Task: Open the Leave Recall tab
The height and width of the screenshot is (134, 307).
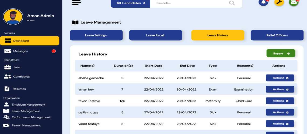Action: tap(155, 35)
